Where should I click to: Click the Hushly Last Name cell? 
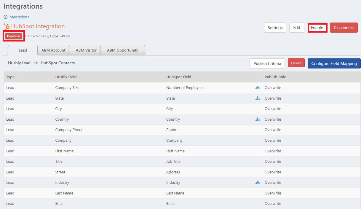point(64,193)
